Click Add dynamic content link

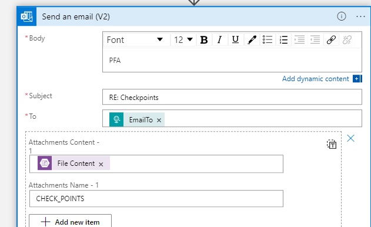click(x=315, y=79)
